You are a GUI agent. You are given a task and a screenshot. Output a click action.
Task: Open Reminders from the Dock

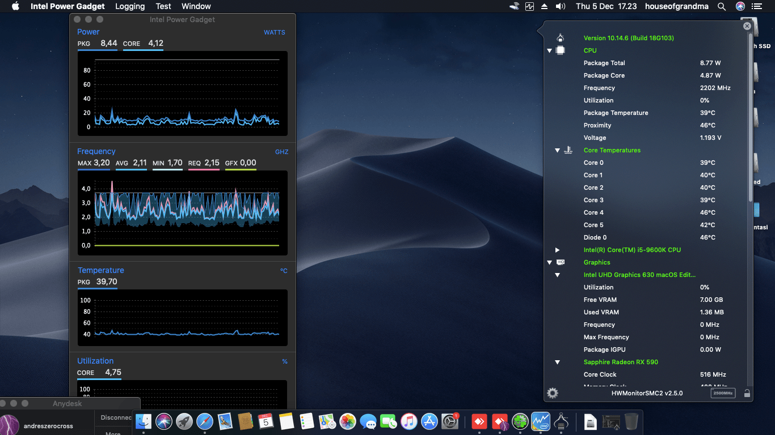307,421
